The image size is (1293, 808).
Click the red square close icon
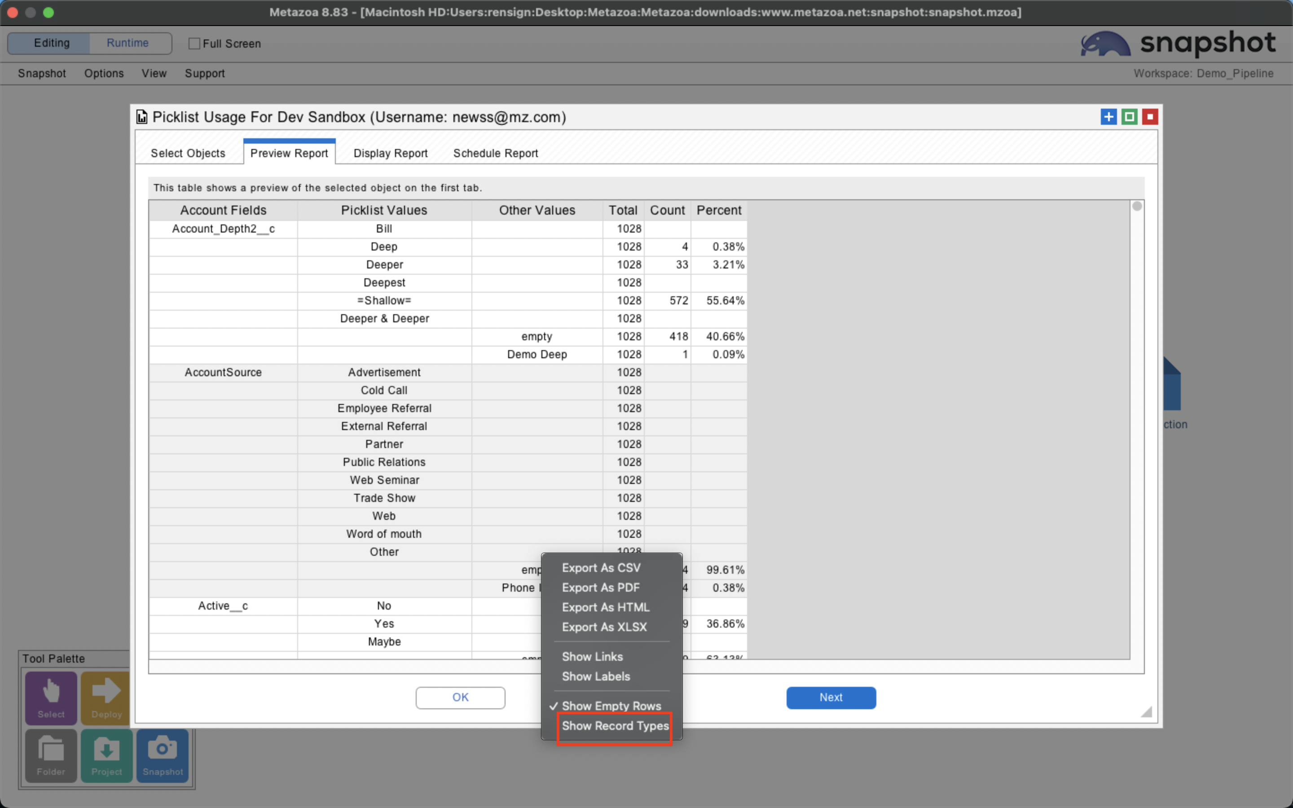pos(1150,117)
